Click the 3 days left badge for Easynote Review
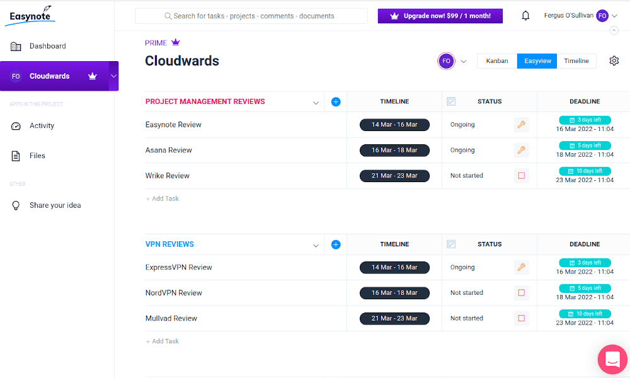This screenshot has width=630, height=378. click(585, 120)
